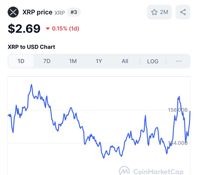Click the $2.69 price value
This screenshot has height=175, width=198.
[24, 28]
